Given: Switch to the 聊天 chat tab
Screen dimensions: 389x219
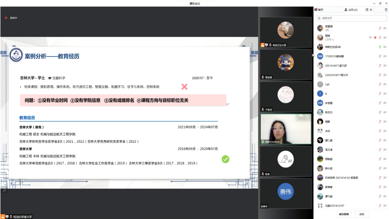Looking at the screenshot, I should coord(319,10).
